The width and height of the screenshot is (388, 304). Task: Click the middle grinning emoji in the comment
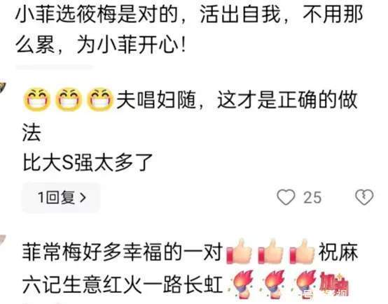point(69,99)
